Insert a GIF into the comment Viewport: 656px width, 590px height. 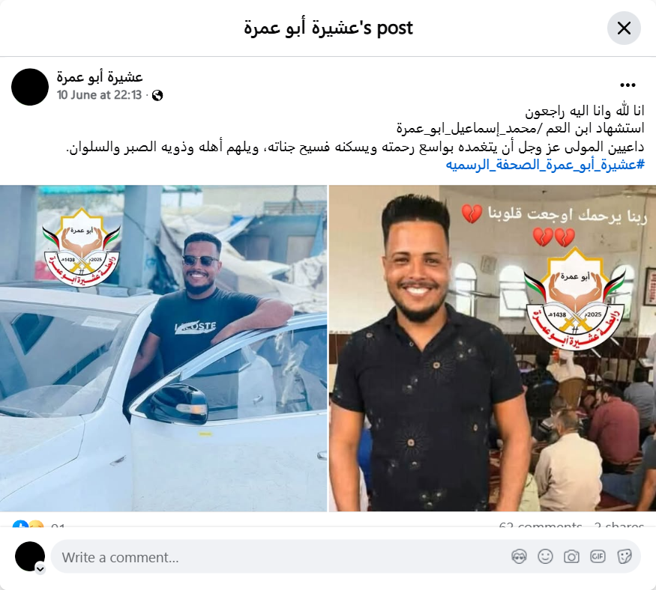[x=598, y=556]
